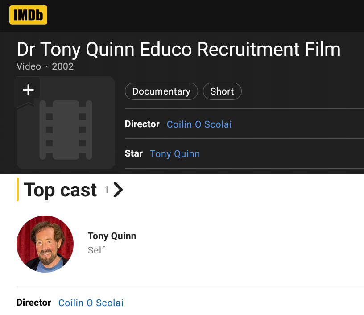Open Tony Quinn's circular cast photo

(45, 244)
